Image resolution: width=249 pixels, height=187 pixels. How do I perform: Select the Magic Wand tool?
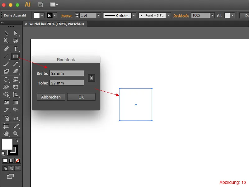click(6, 41)
